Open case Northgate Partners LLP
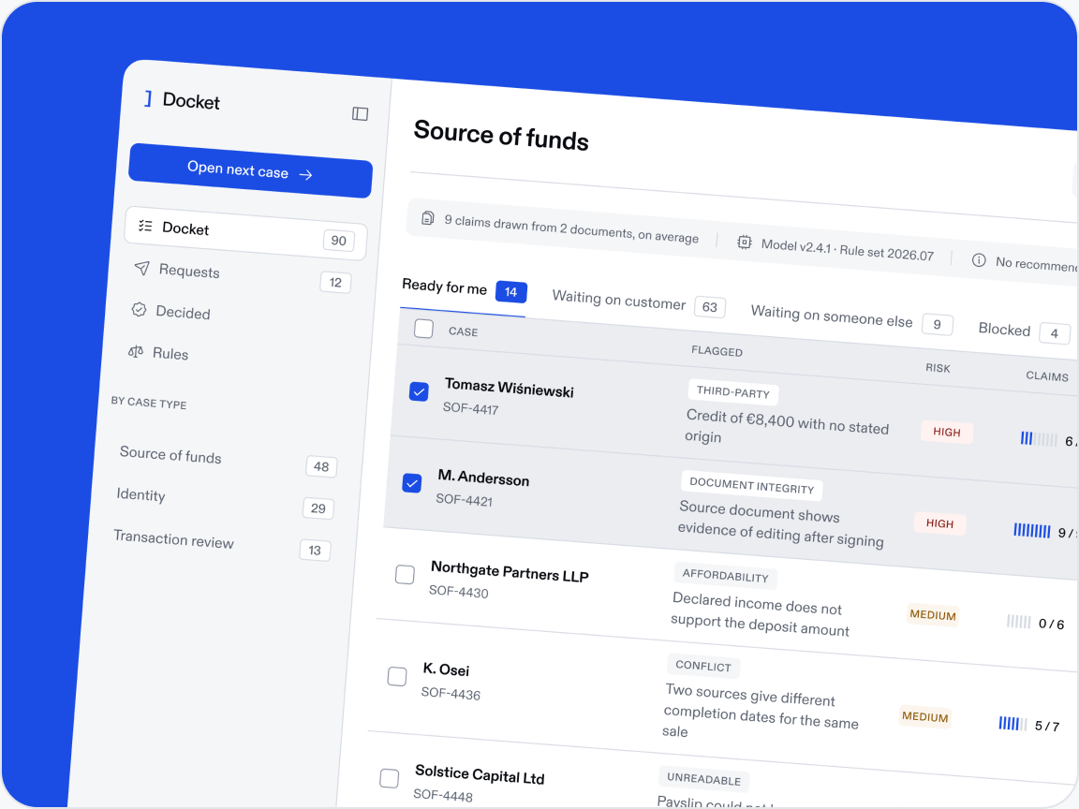This screenshot has height=809, width=1079. click(510, 572)
